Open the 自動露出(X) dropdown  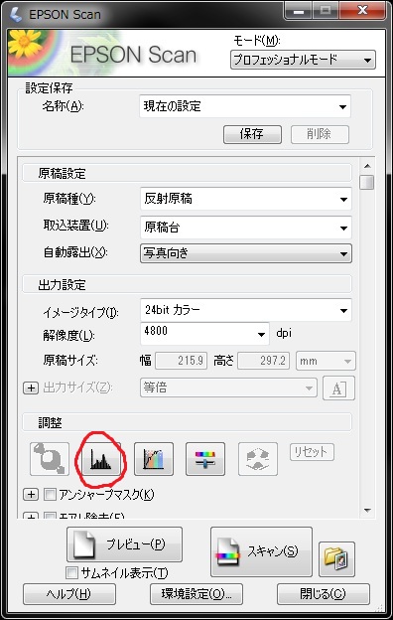246,253
